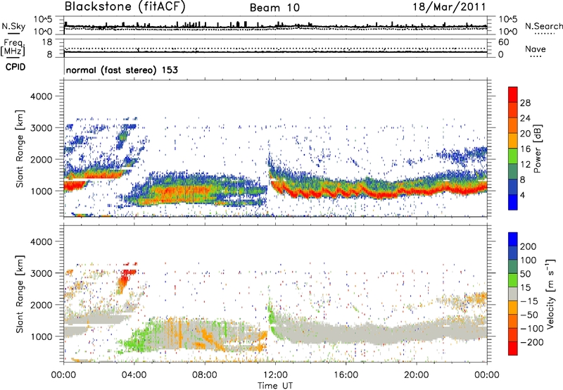The image size is (563, 390).
Task: Pick the bright blue Velocity segment above 200
Action: pyautogui.click(x=513, y=239)
